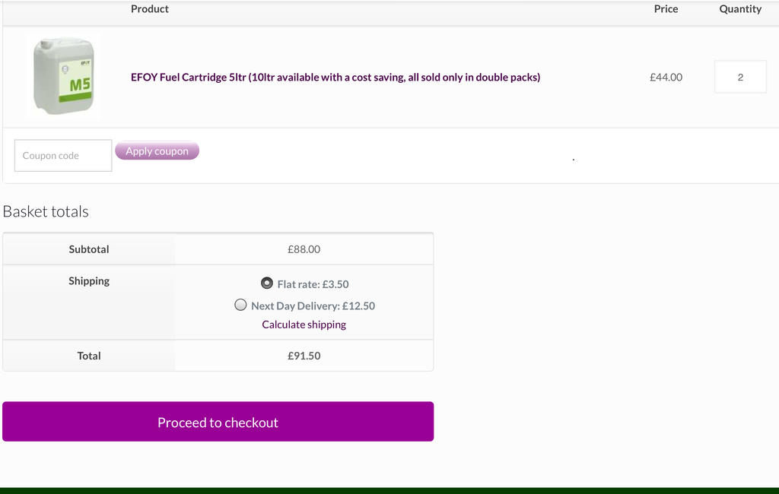
Task: Click the Price column header
Action: [666, 9]
